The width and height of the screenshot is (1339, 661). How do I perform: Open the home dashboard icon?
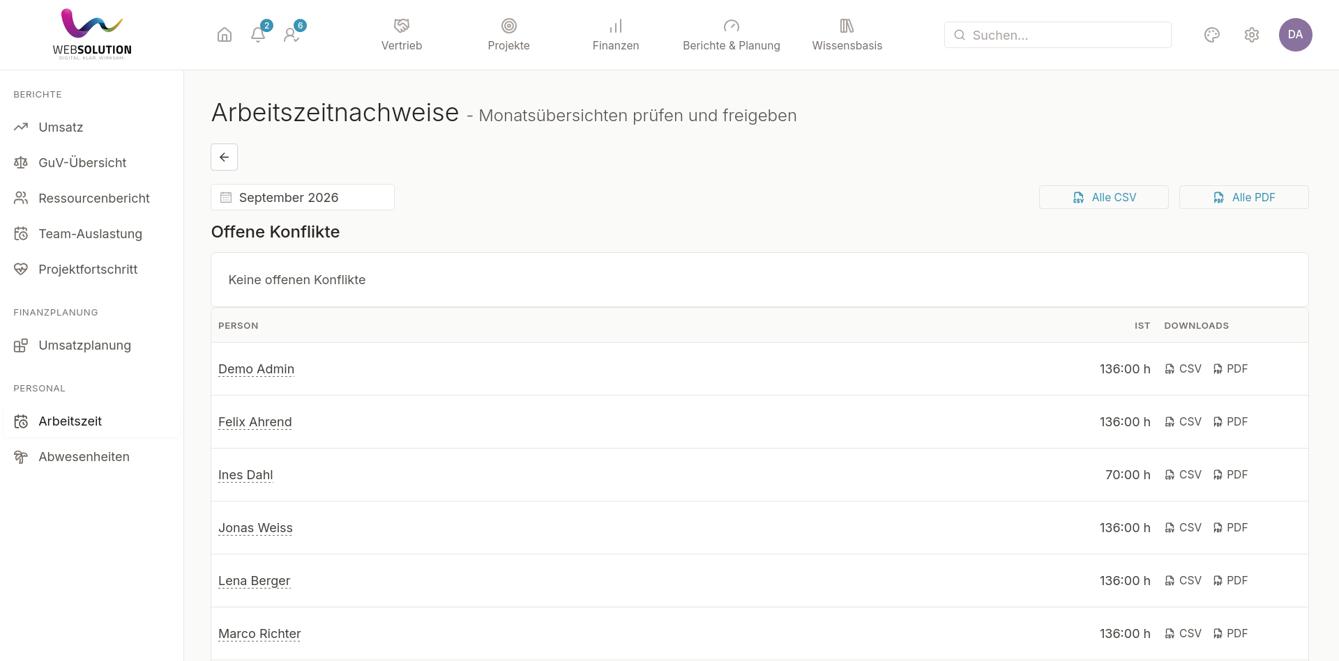pyautogui.click(x=225, y=35)
